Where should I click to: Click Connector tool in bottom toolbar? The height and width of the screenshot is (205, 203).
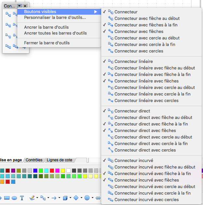point(43,198)
